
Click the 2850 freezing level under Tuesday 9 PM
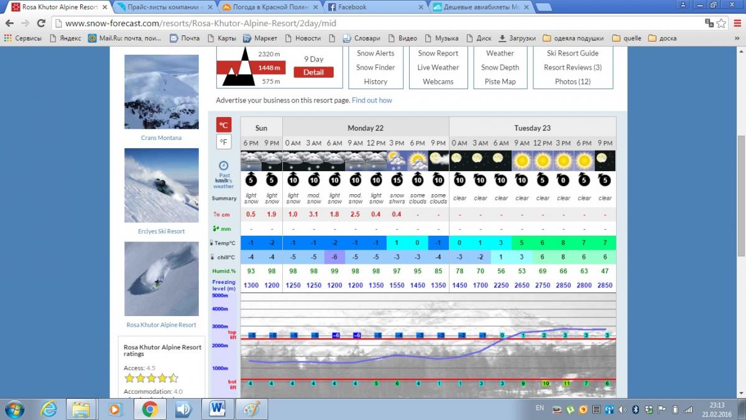coord(605,286)
